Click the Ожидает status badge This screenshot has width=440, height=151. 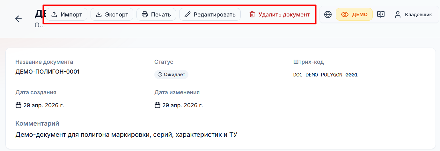click(171, 75)
